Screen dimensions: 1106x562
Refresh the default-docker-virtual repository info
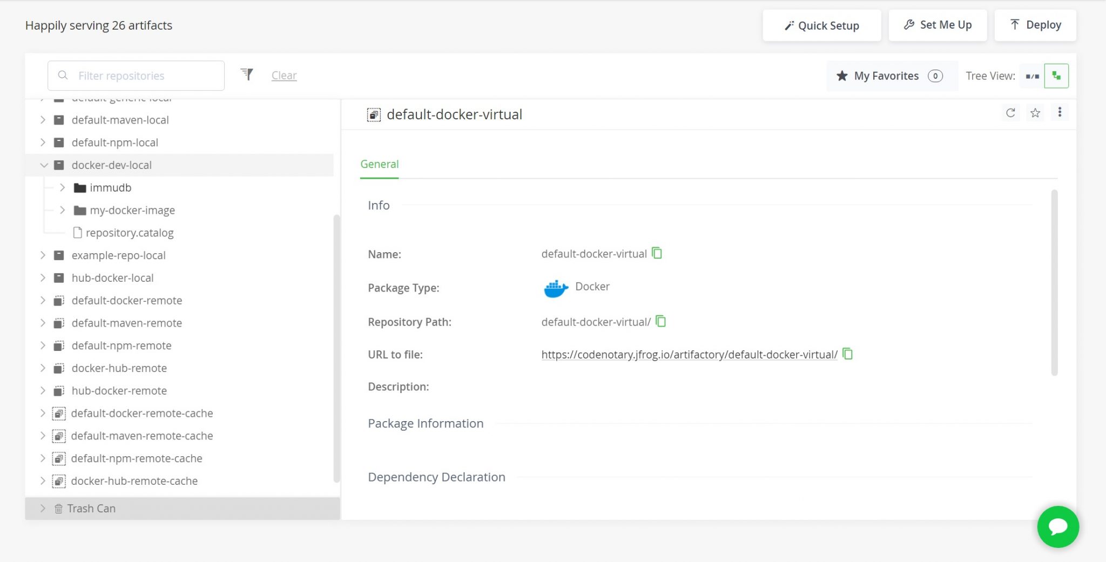pyautogui.click(x=1010, y=113)
